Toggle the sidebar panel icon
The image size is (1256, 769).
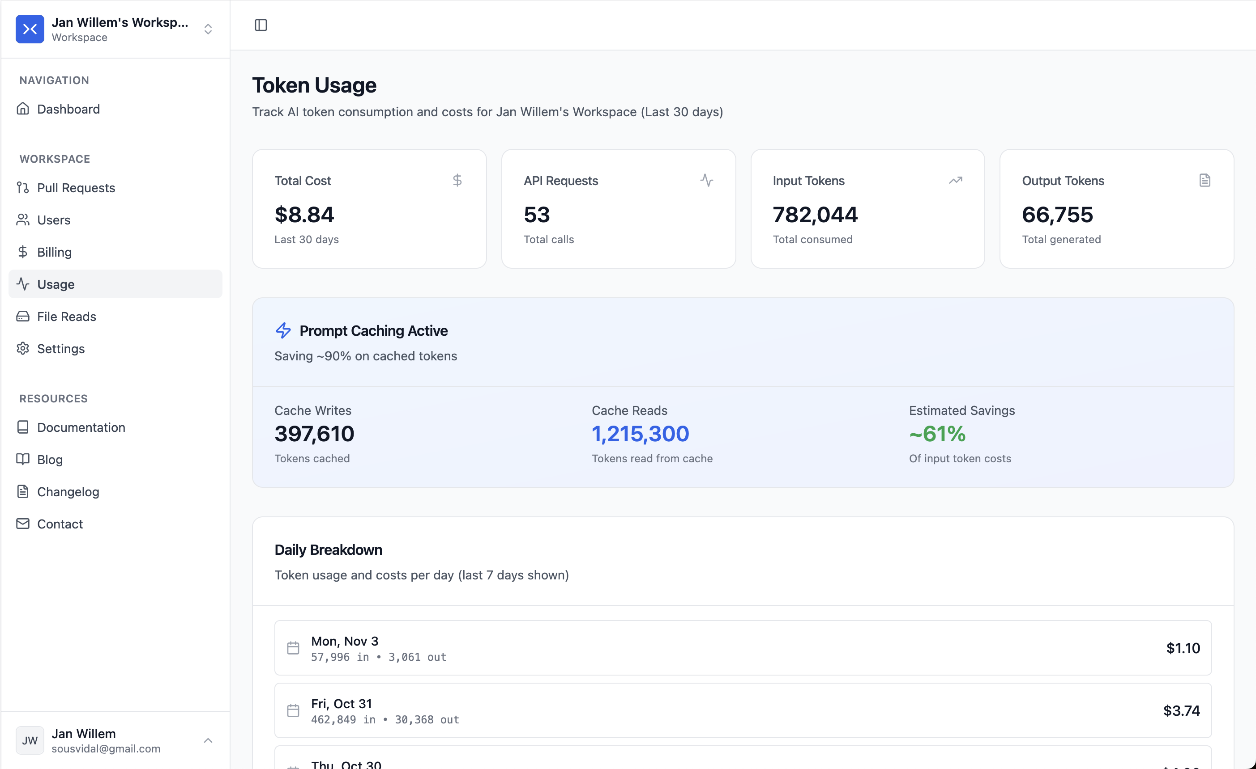click(261, 25)
